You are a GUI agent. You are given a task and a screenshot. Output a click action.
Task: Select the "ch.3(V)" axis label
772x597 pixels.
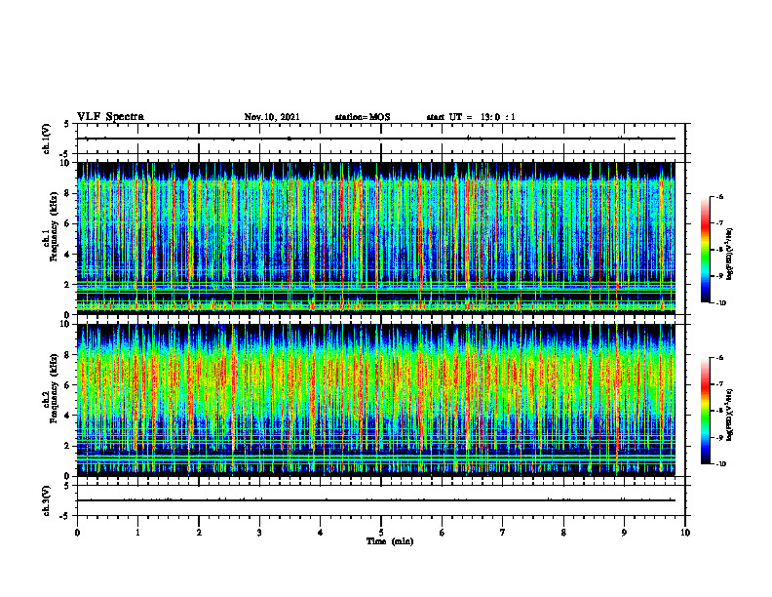click(x=47, y=500)
